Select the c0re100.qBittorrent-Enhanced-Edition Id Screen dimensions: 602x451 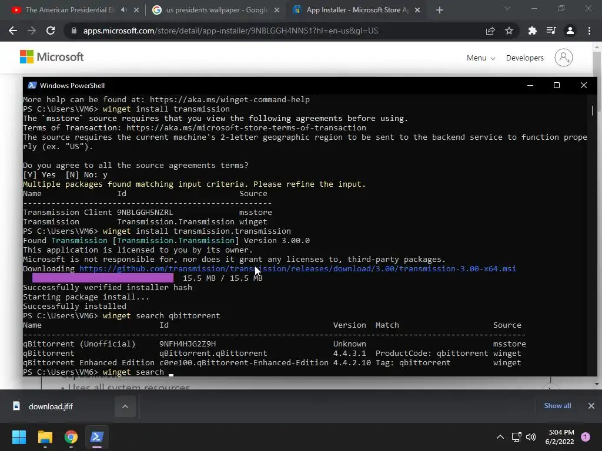[244, 362]
